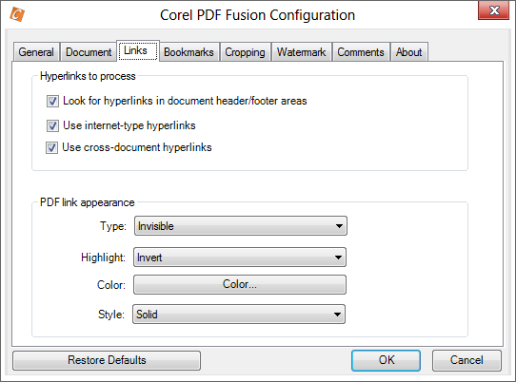
Task: Disable Use cross-document hyperlinks
Action: click(x=52, y=148)
